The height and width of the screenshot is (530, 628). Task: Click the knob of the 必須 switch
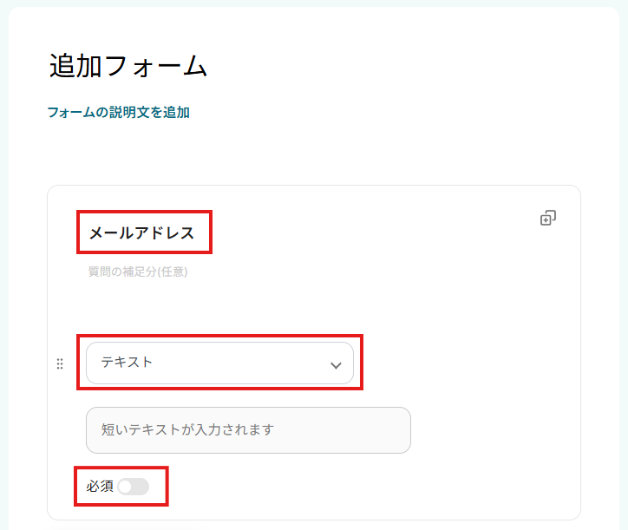(126, 487)
